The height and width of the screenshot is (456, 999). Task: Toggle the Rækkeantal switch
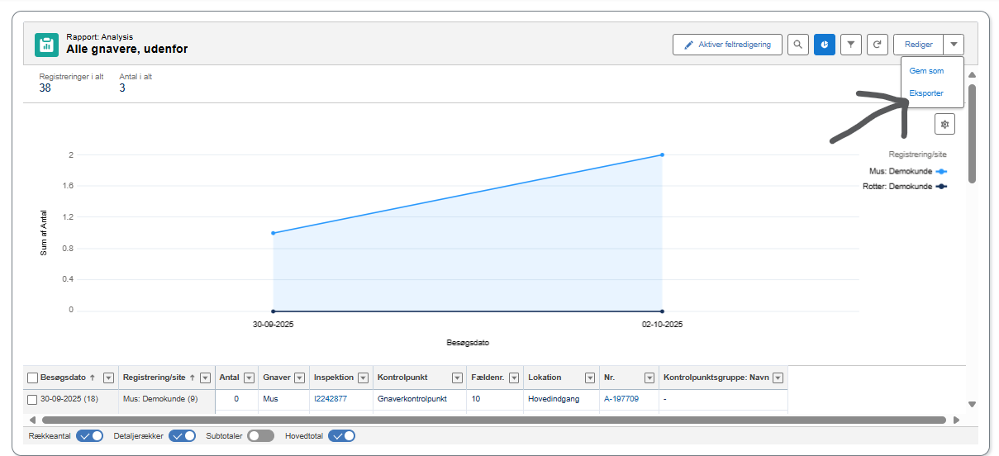pos(89,435)
